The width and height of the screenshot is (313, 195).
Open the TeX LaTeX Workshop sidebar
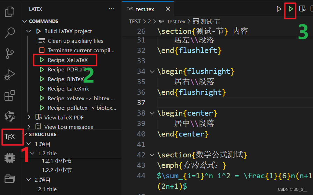[10, 137]
